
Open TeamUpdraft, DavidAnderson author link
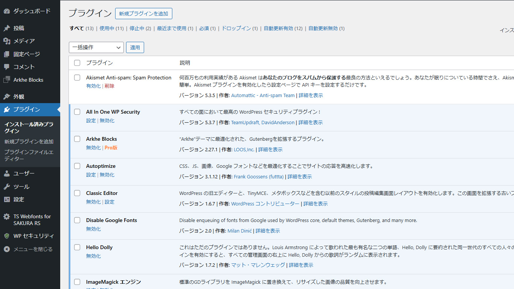click(x=263, y=122)
